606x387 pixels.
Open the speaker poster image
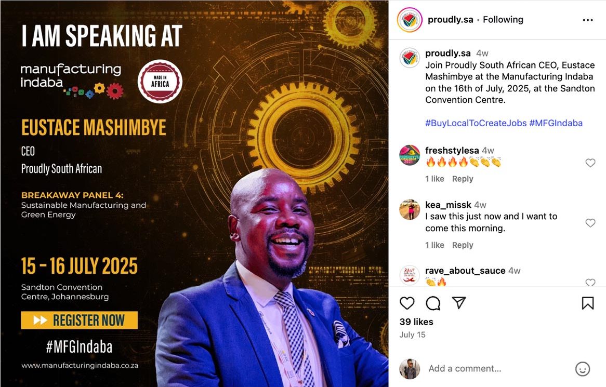pyautogui.click(x=194, y=193)
